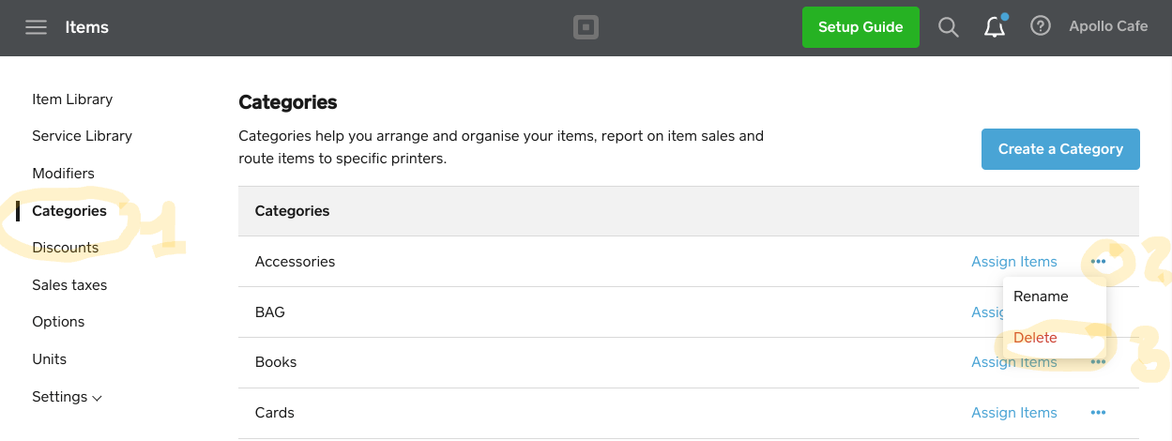Expand the Settings section in sidebar
Image resolution: width=1172 pixels, height=441 pixels.
67,397
